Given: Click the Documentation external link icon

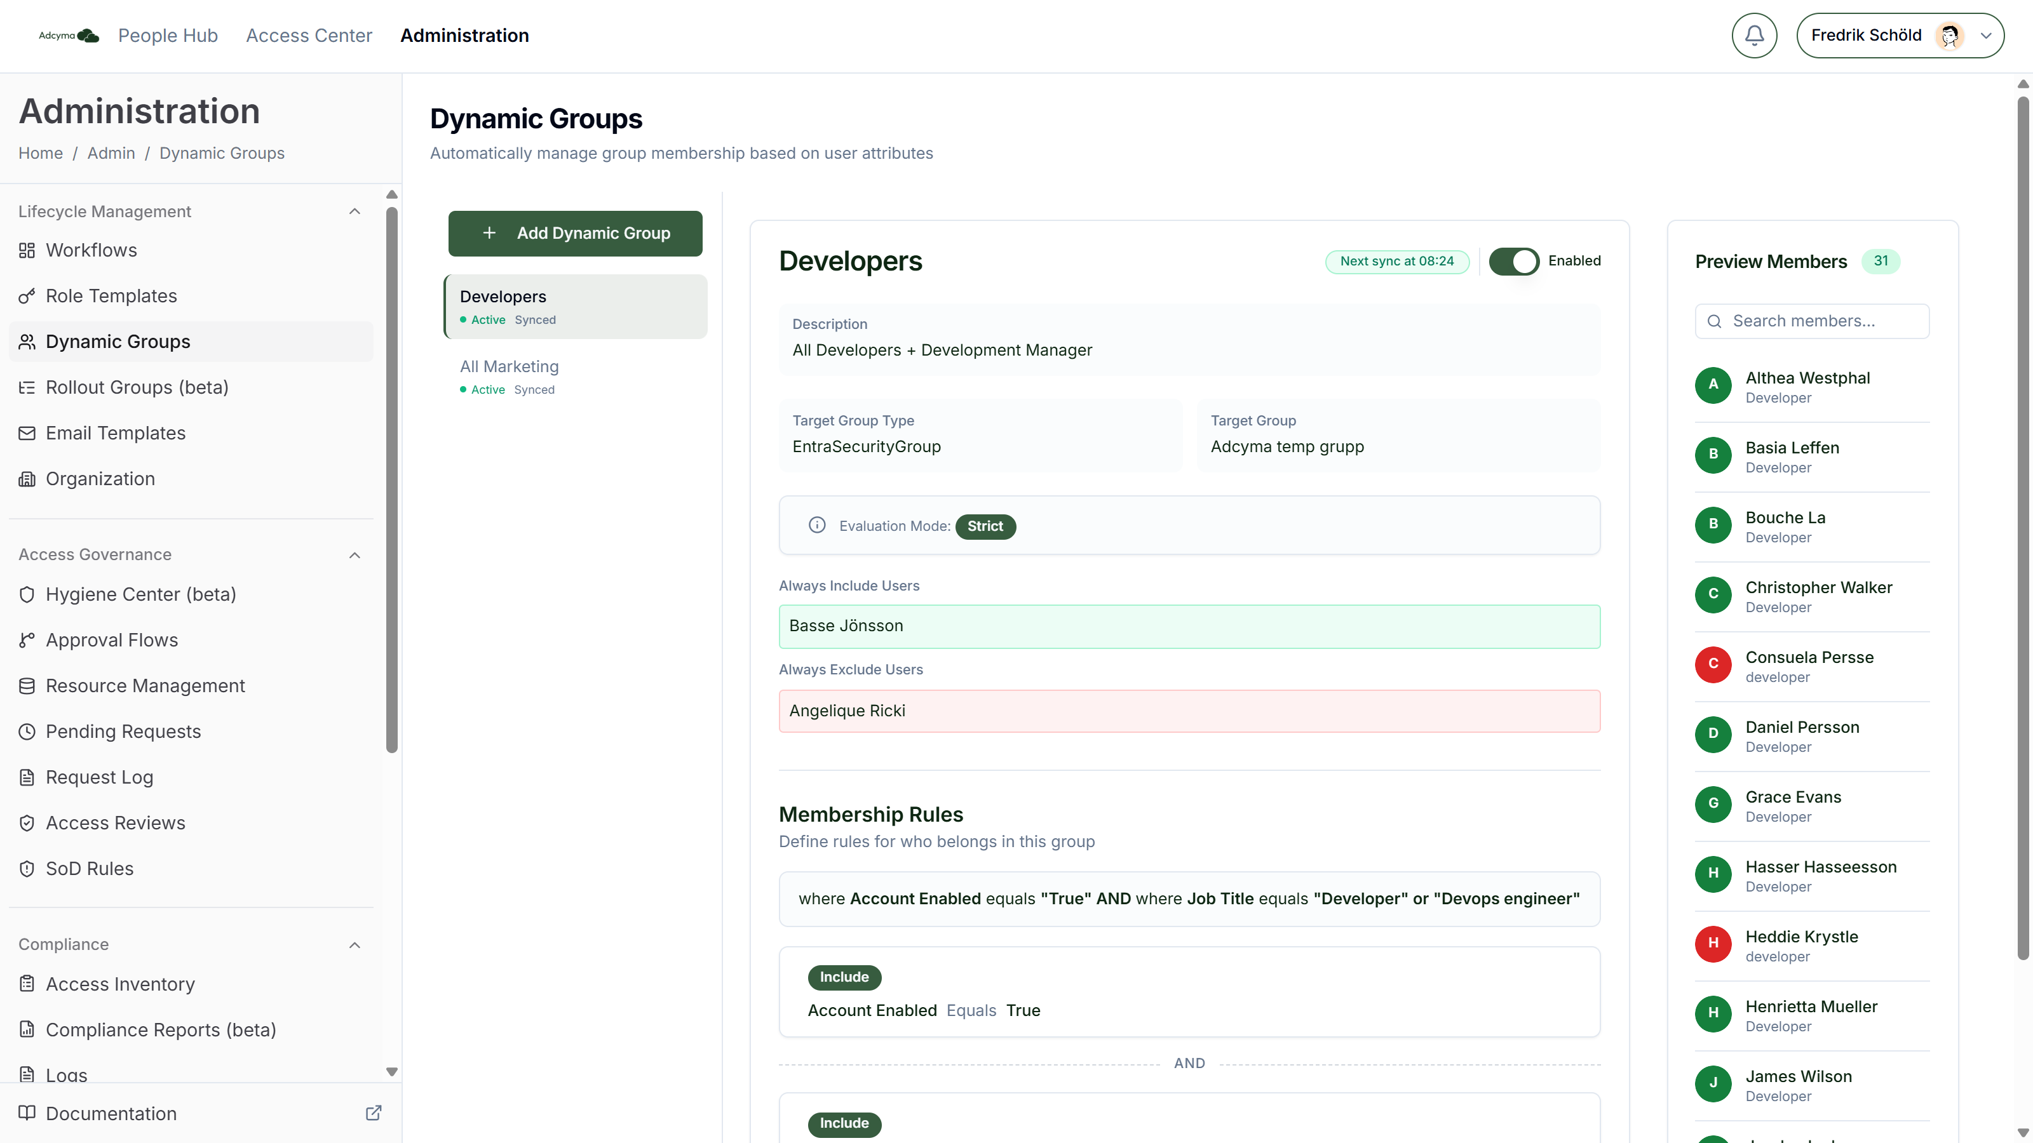Looking at the screenshot, I should point(374,1113).
